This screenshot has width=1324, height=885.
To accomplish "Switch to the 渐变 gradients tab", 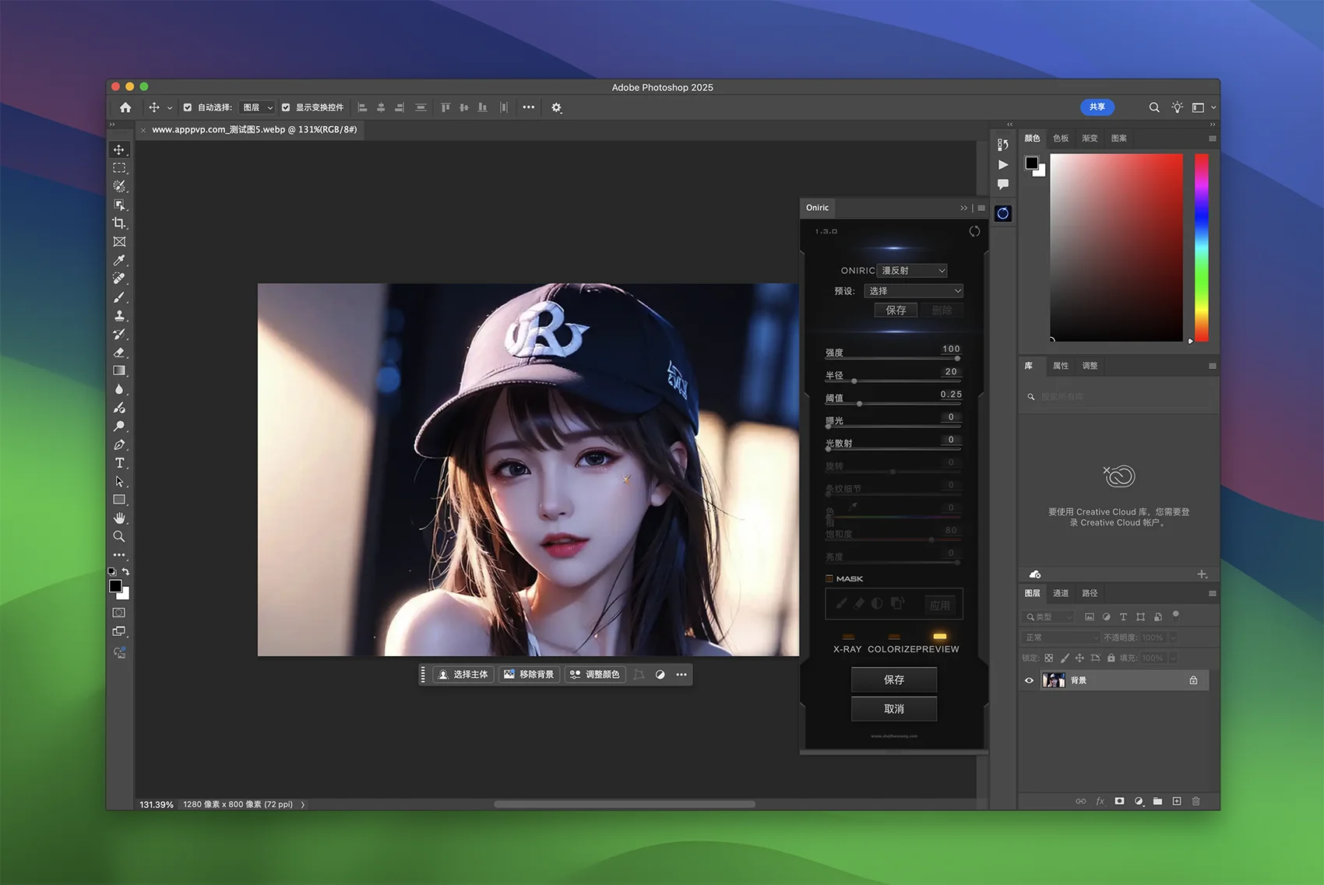I will pyautogui.click(x=1090, y=139).
